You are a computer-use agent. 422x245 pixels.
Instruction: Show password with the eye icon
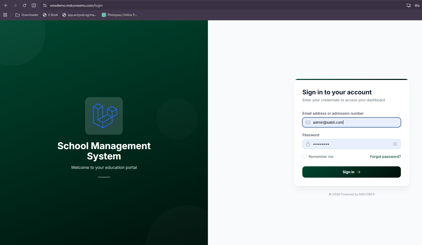click(395, 144)
